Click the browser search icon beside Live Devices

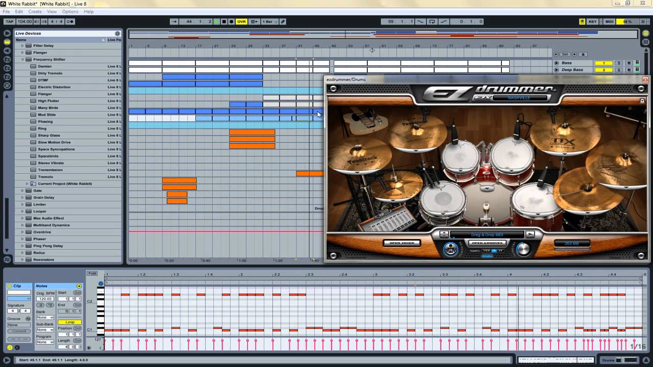pos(117,33)
